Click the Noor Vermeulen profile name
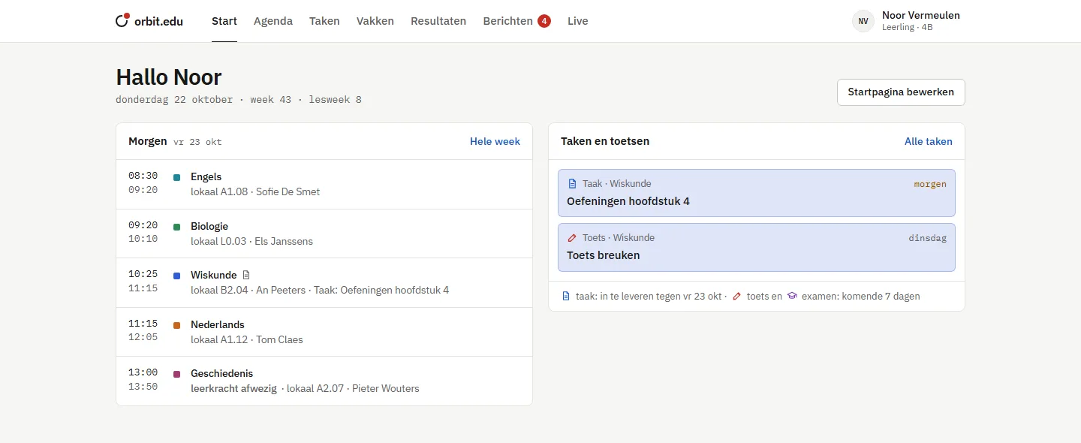This screenshot has height=443, width=1081. tap(921, 15)
